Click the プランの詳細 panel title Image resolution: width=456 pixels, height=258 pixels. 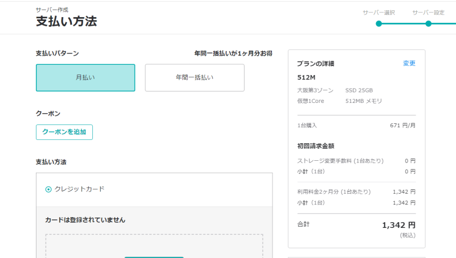point(316,64)
